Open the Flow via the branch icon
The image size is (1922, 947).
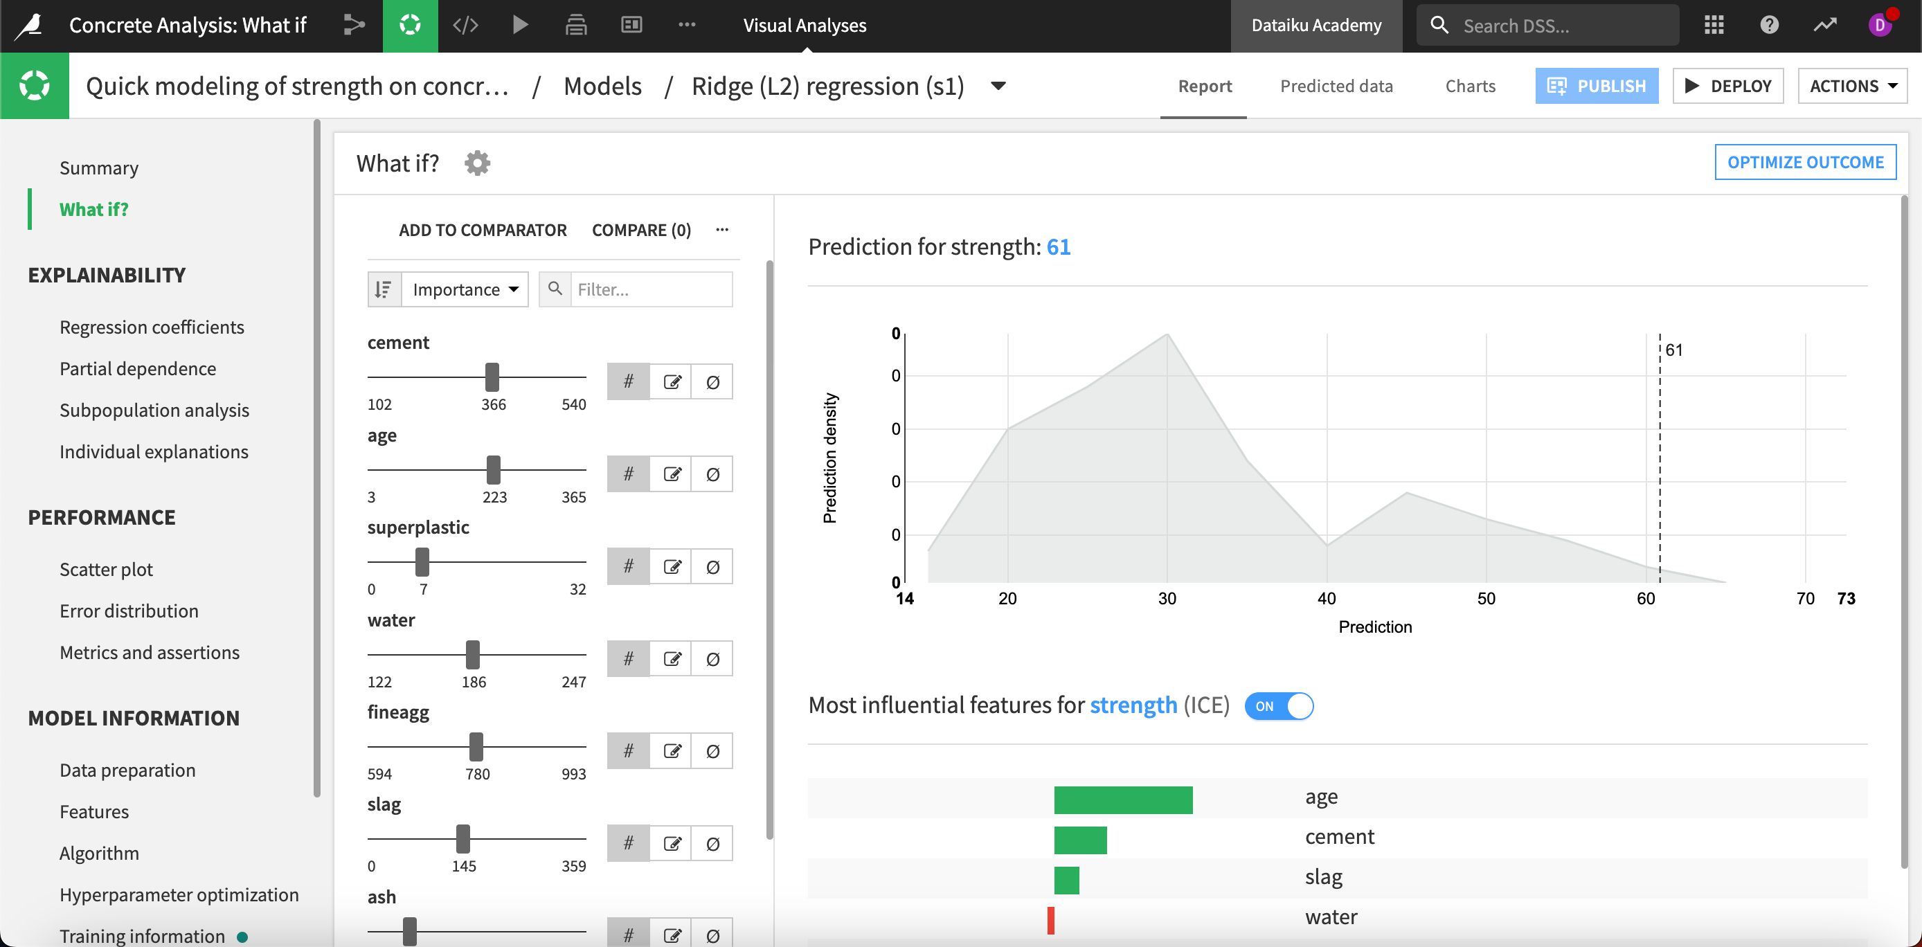[x=354, y=25]
